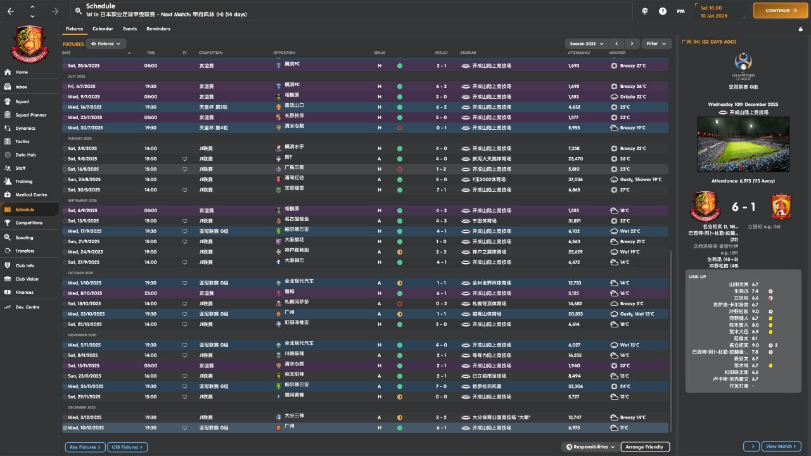This screenshot has width=811, height=456.
Task: Click the lock icon below Continue
Action: pyautogui.click(x=800, y=29)
